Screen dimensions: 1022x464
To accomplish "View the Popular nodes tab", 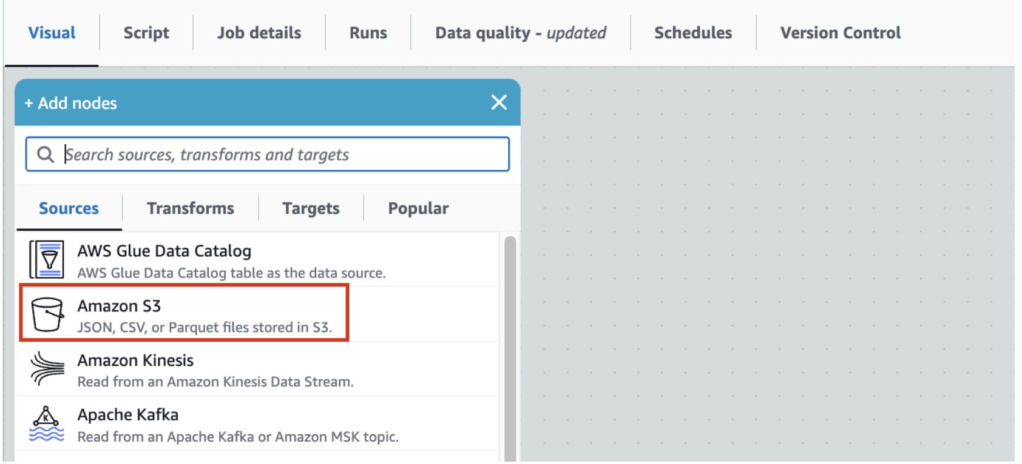I will [418, 208].
